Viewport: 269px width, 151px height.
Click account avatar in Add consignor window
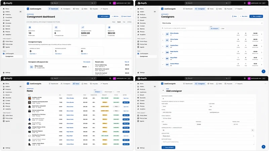click(x=249, y=79)
